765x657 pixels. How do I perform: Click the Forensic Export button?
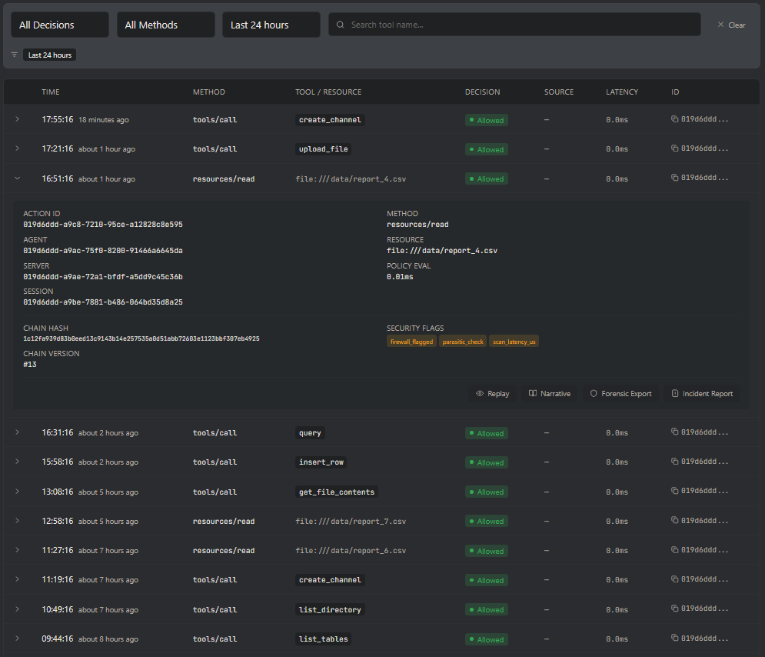click(x=620, y=393)
